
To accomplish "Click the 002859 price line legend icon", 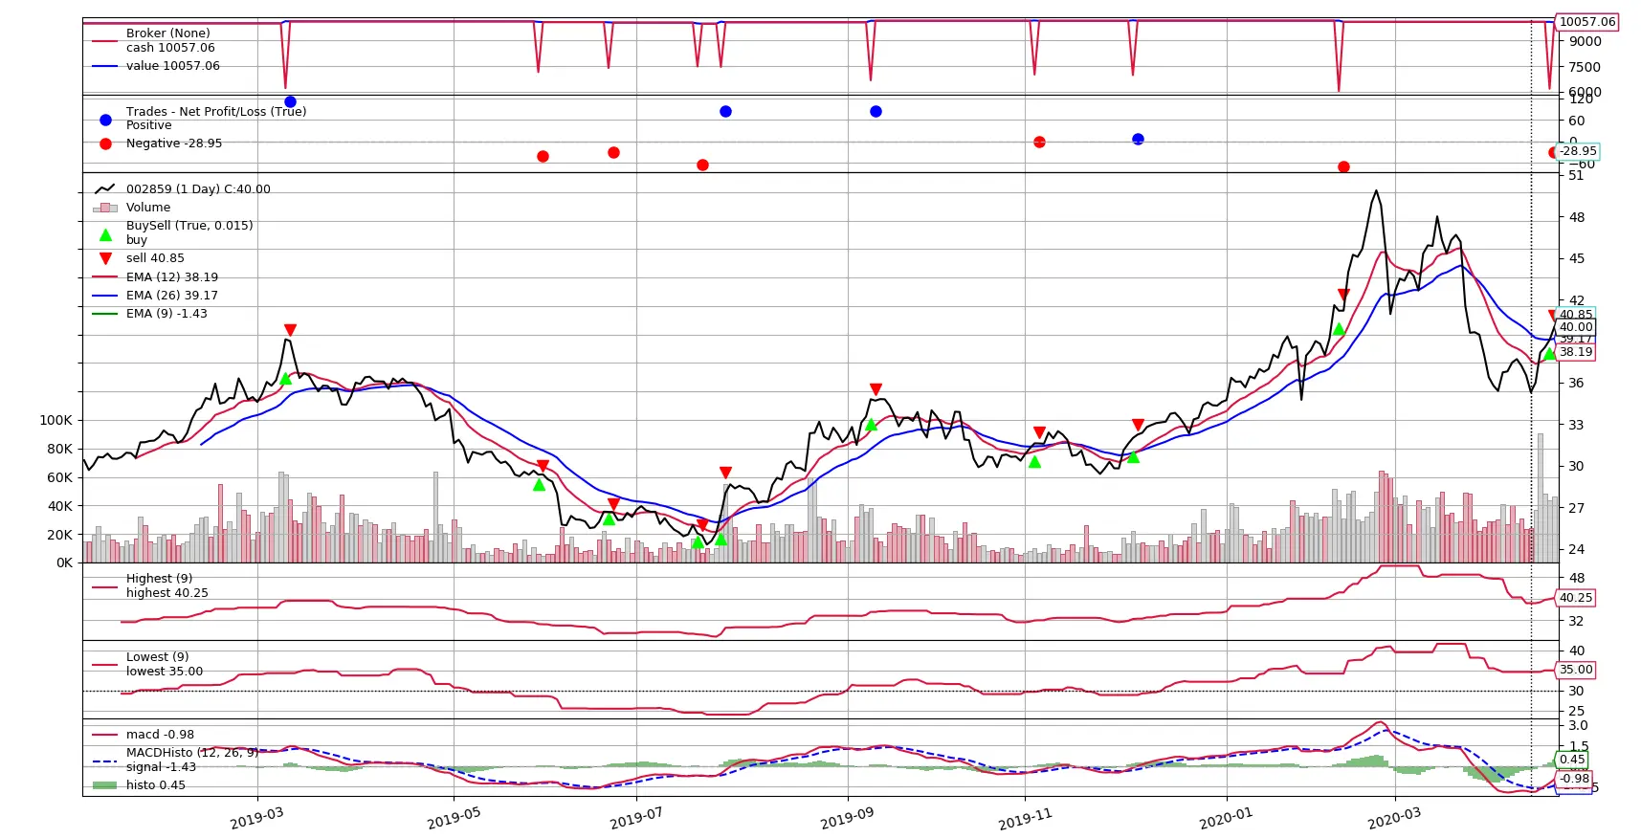I will pos(105,189).
